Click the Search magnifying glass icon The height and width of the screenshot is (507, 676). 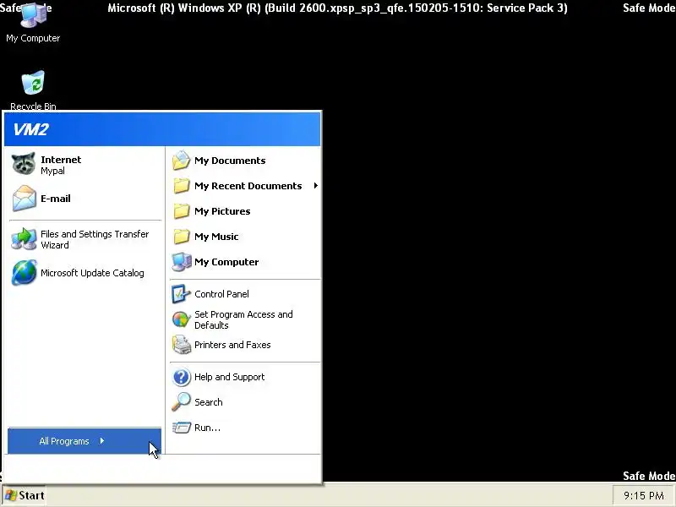(181, 402)
